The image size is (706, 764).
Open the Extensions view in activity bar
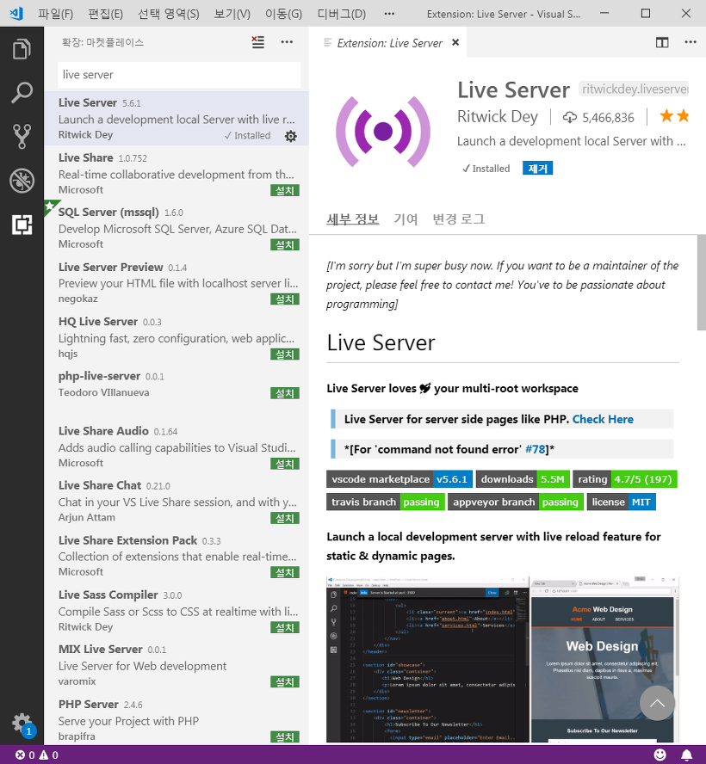click(x=22, y=225)
